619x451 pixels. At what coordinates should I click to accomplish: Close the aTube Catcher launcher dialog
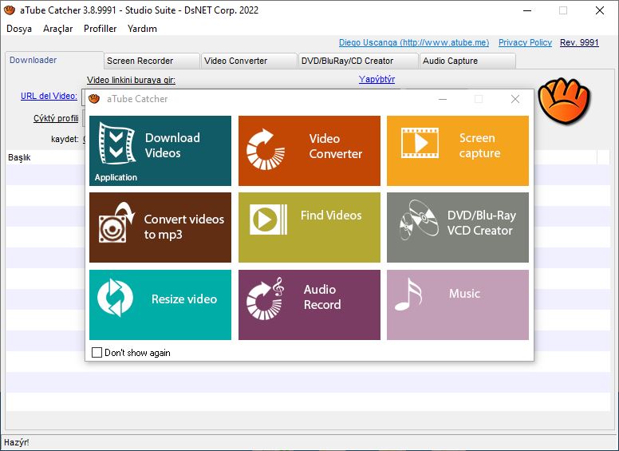515,99
